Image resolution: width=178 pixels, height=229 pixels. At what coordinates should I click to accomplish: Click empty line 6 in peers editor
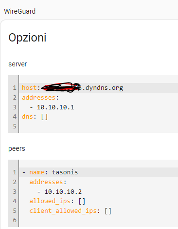click(98, 220)
